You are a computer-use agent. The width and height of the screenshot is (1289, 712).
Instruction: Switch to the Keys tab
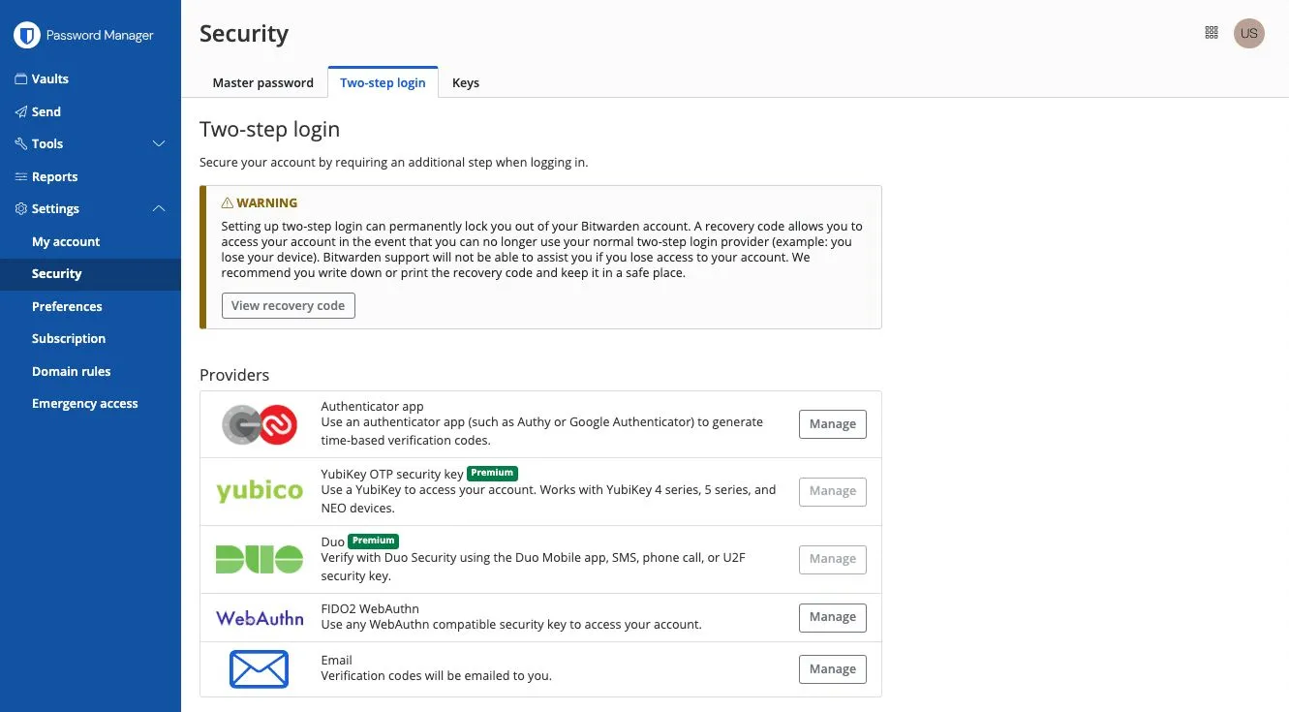pyautogui.click(x=466, y=82)
